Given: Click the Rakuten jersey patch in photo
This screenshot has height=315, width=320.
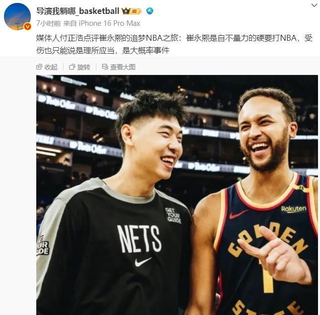Looking at the screenshot, I should click(294, 209).
